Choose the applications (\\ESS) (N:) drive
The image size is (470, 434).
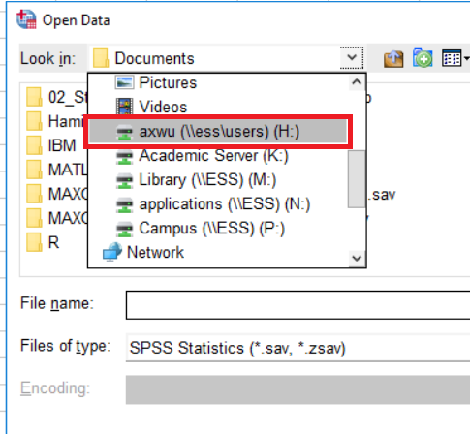tap(225, 204)
